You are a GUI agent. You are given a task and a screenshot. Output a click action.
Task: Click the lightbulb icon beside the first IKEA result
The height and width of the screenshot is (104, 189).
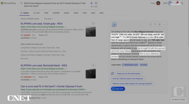click(x=93, y=23)
